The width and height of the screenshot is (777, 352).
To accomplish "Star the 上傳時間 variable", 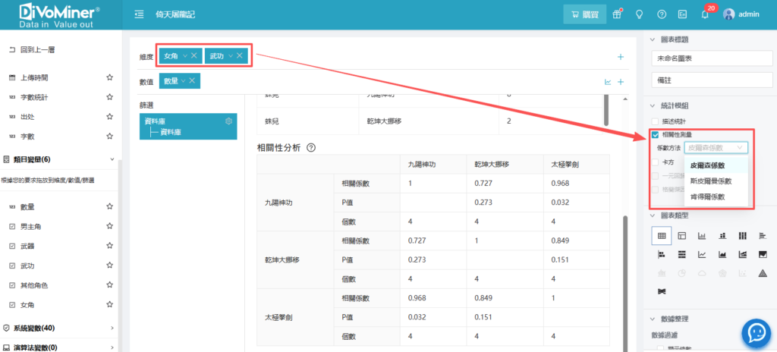I will [109, 77].
